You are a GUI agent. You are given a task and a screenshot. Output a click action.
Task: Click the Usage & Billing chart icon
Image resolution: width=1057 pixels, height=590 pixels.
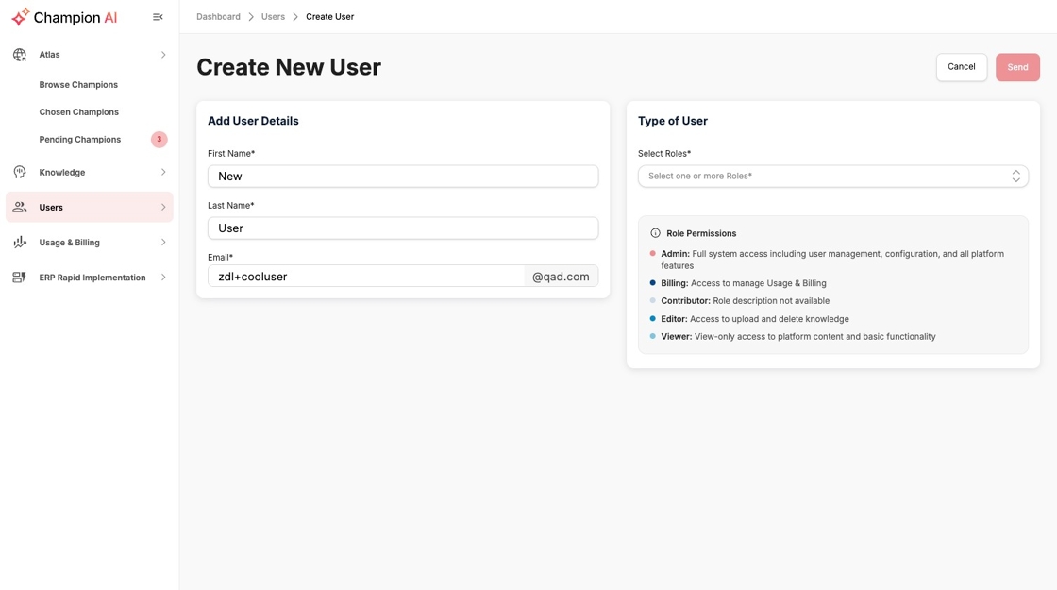click(x=20, y=242)
